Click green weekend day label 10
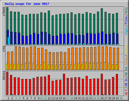 click(x=42, y=98)
